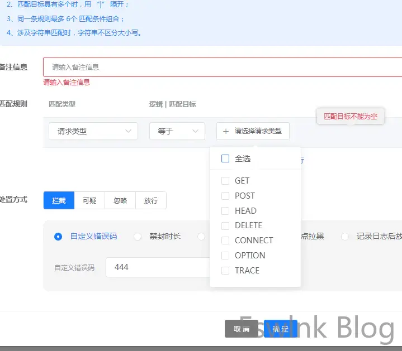Tick the POST checkbox

[x=225, y=196]
